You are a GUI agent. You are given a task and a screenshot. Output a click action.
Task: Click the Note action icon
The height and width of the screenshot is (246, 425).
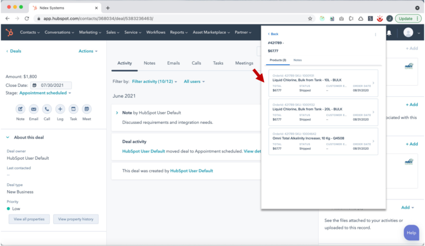20,109
